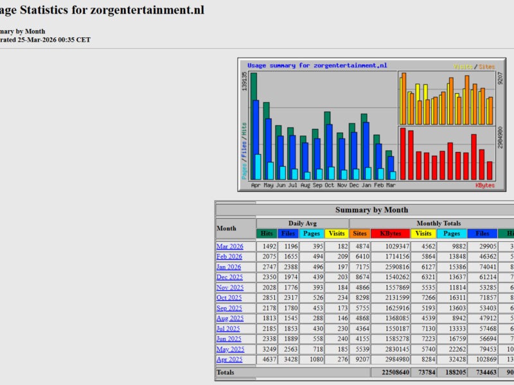View the Dec 2025 usage report

click(x=229, y=277)
